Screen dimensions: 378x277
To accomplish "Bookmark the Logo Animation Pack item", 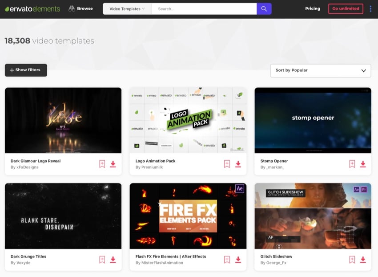I will coord(227,164).
